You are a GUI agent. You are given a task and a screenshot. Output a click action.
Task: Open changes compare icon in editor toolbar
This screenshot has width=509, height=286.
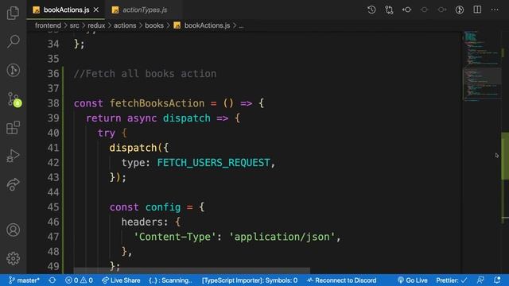tap(389, 10)
